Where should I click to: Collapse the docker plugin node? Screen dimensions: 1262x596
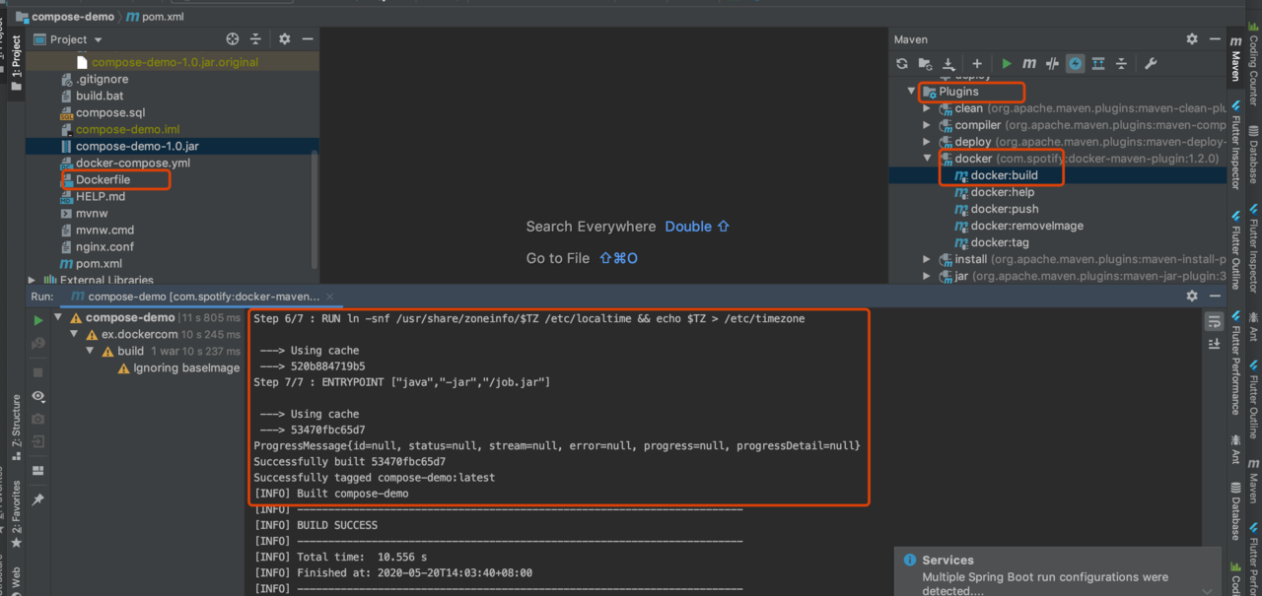click(927, 159)
